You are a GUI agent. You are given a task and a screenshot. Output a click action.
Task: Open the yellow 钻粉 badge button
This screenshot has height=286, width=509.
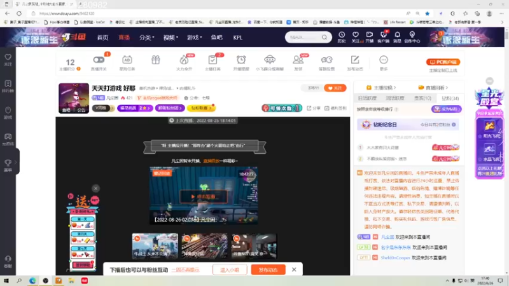point(201,108)
